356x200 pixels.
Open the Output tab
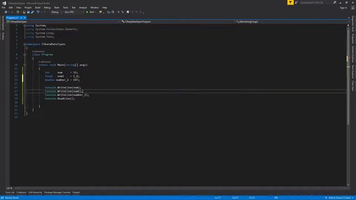click(x=76, y=193)
